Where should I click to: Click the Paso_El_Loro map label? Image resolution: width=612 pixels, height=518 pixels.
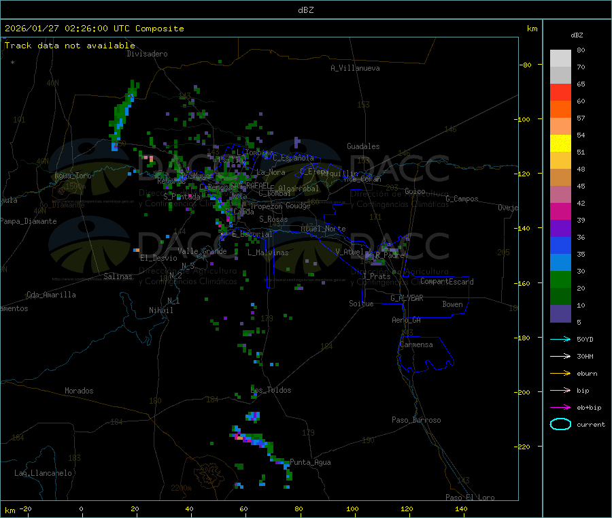470,498
